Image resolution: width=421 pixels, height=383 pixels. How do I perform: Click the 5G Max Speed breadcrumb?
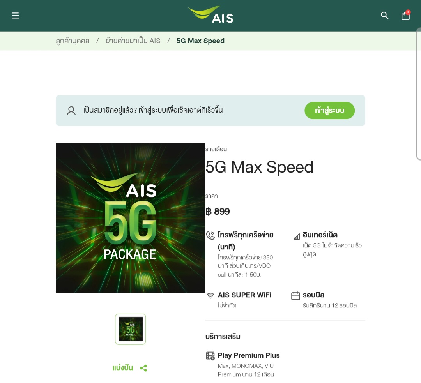pyautogui.click(x=200, y=41)
